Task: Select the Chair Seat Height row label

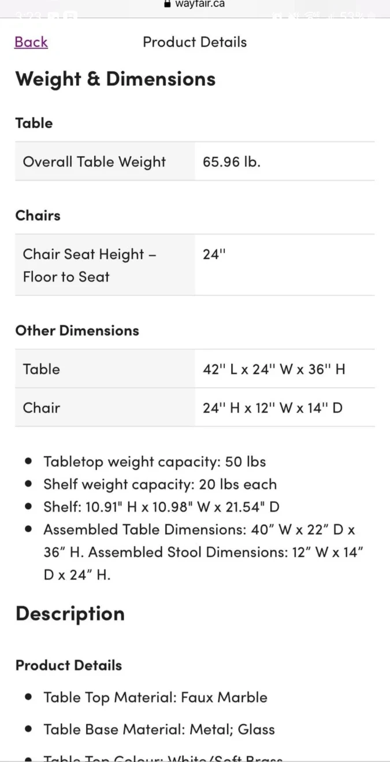Action: [x=89, y=266]
